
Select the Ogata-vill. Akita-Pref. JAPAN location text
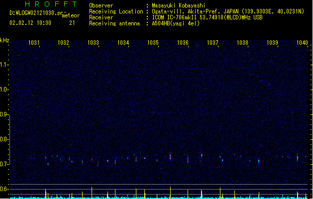pyautogui.click(x=228, y=11)
